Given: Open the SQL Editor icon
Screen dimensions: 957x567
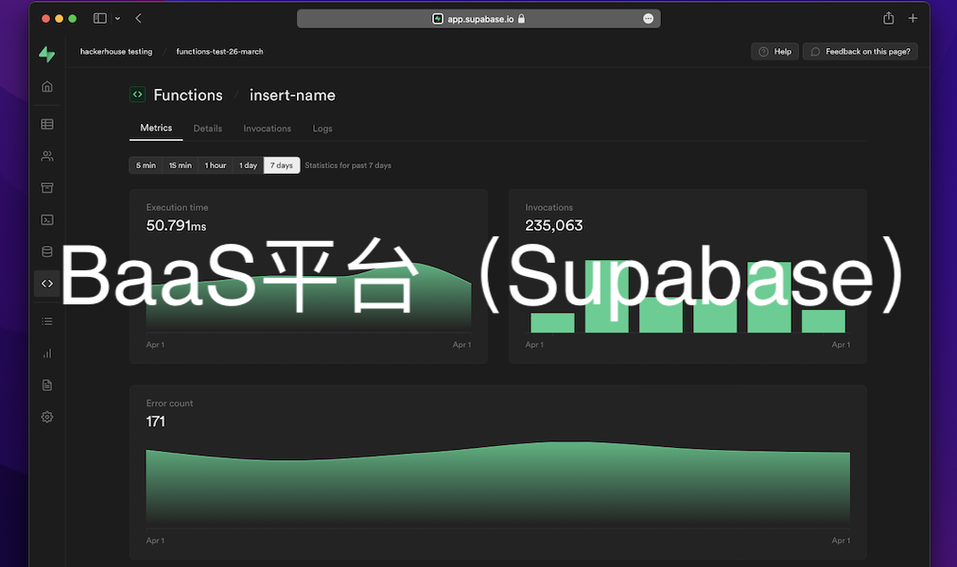Looking at the screenshot, I should pos(46,219).
